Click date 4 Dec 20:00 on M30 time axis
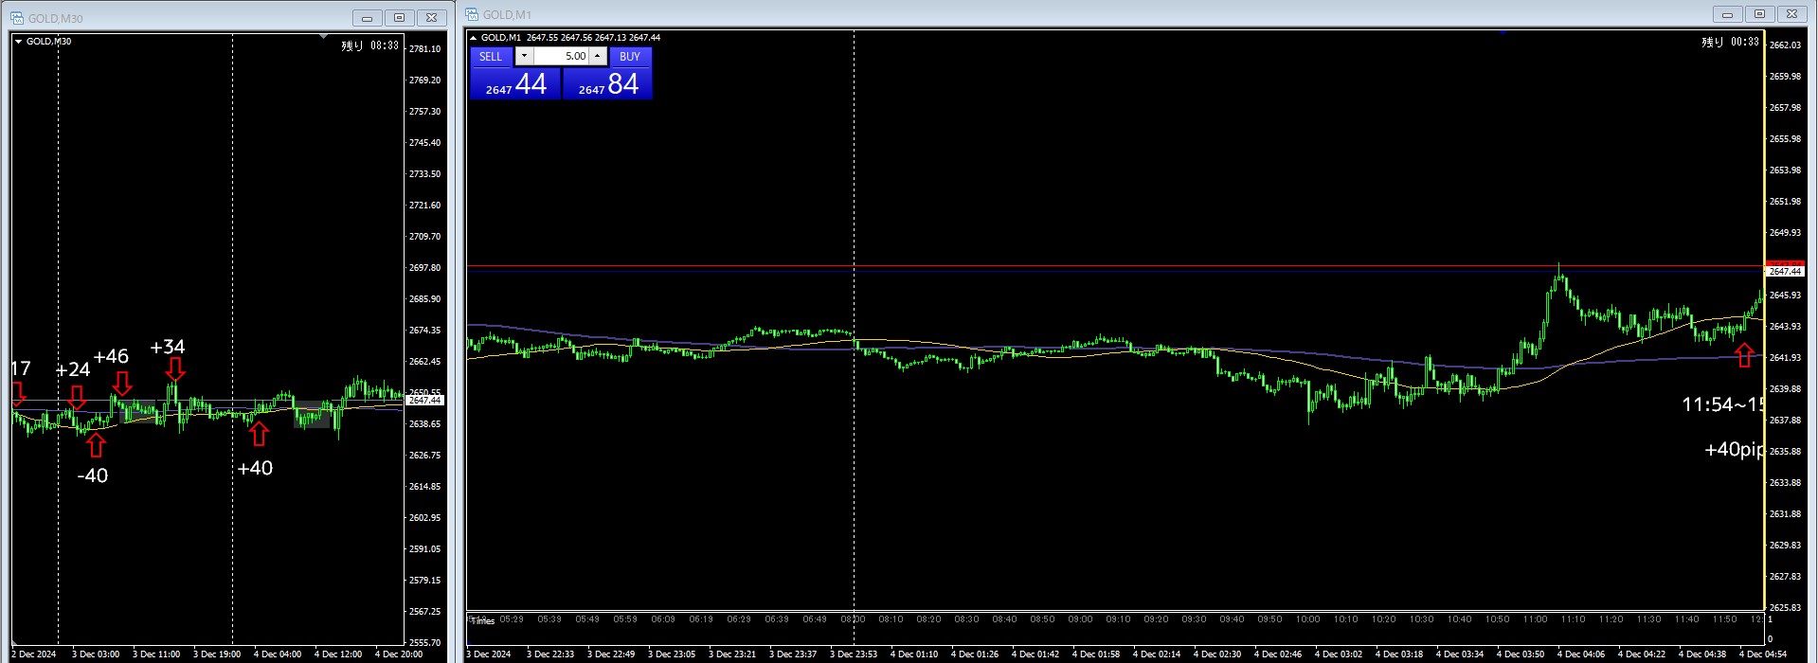This screenshot has width=1818, height=663. pos(399,654)
